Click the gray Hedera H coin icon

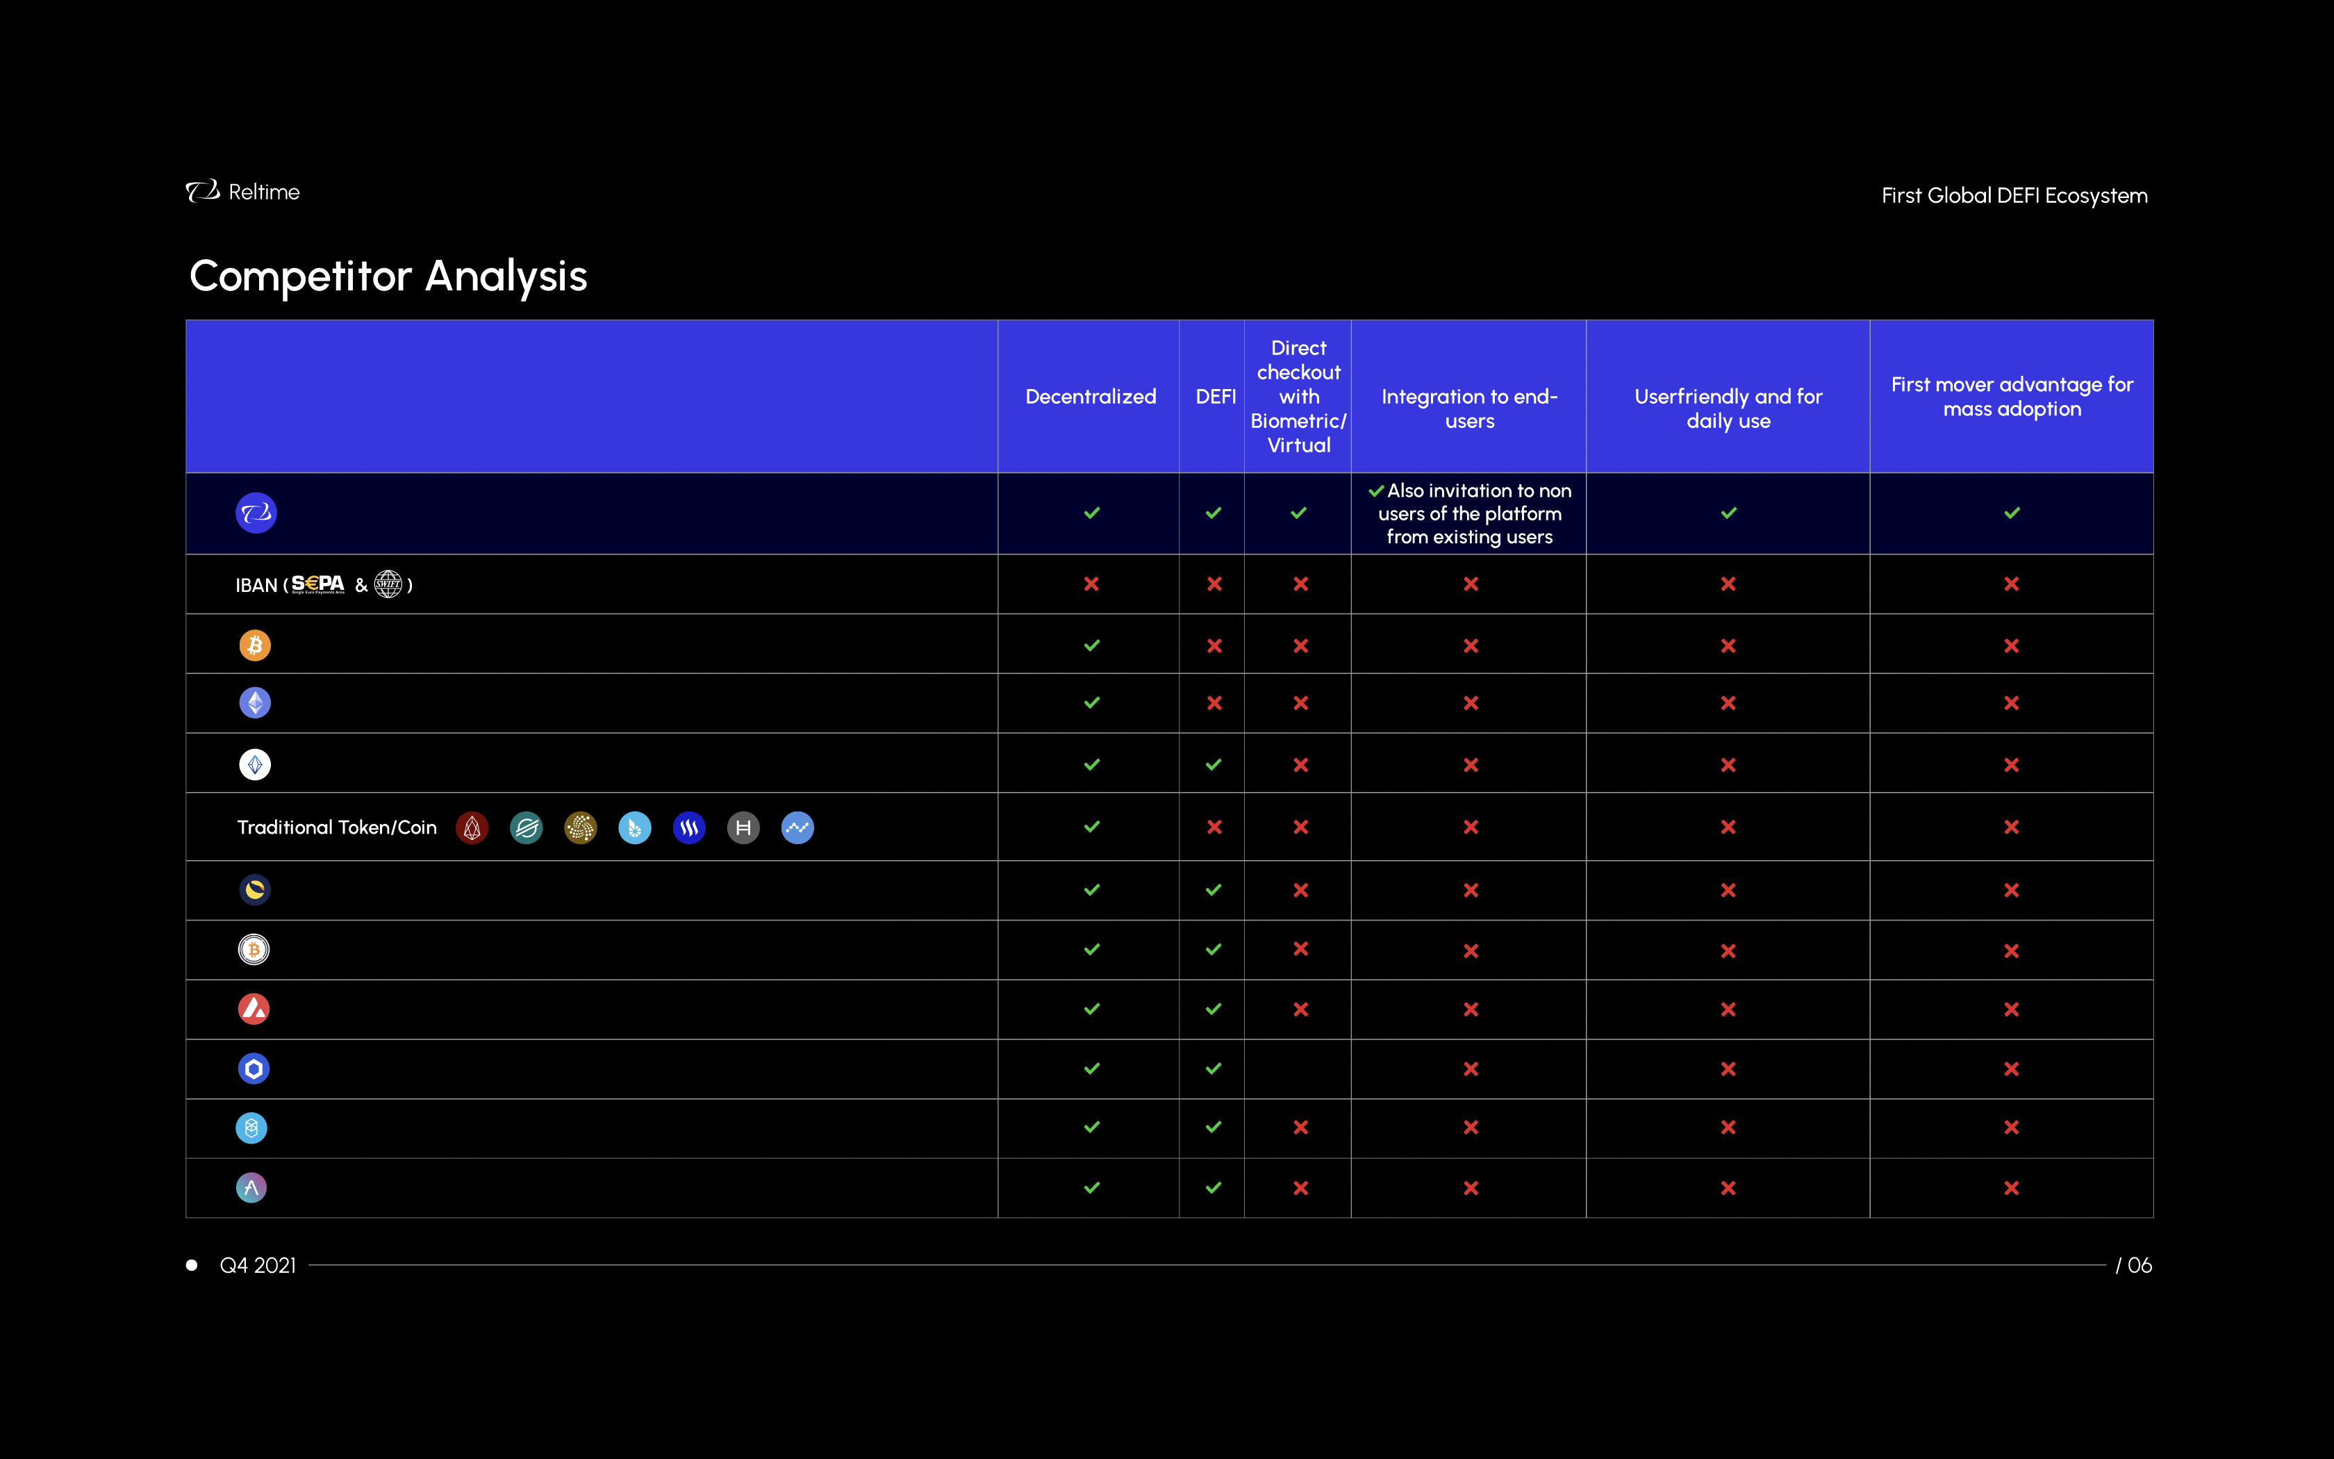point(743,828)
